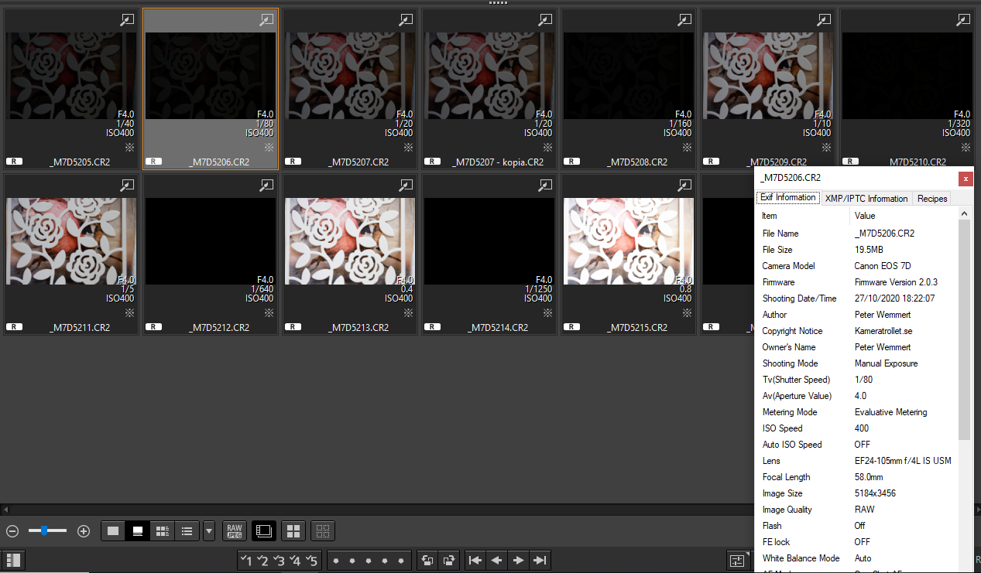Apply check mark 3 to the selected image
Screen dimensions: 981x573
[280, 560]
